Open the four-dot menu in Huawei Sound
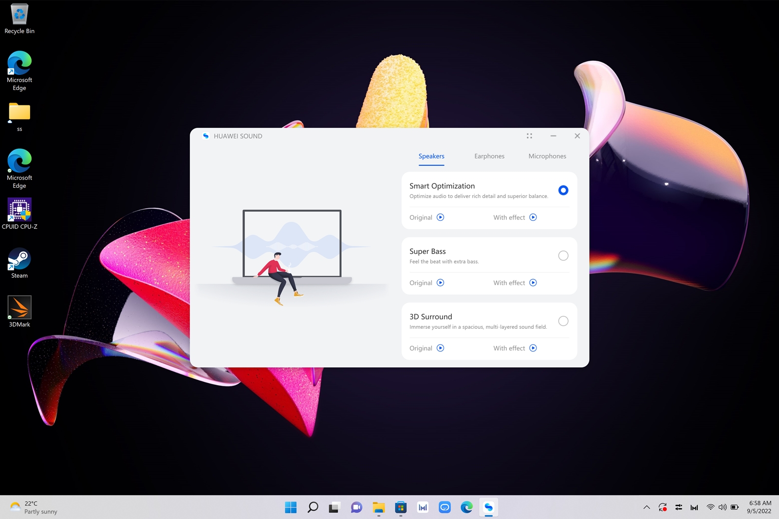The width and height of the screenshot is (779, 519). tap(529, 136)
